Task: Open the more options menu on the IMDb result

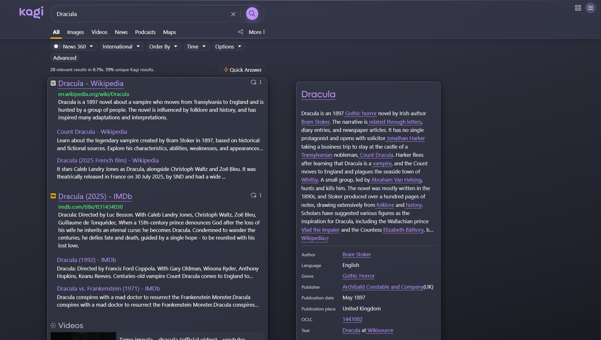Action: click(261, 195)
